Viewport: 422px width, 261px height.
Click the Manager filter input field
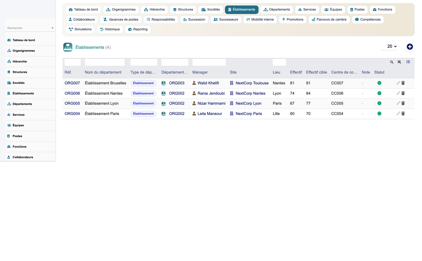coord(209,62)
